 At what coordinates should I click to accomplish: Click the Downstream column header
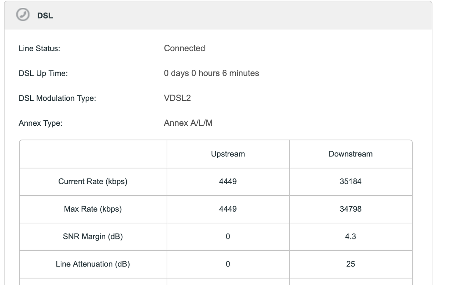pyautogui.click(x=351, y=154)
